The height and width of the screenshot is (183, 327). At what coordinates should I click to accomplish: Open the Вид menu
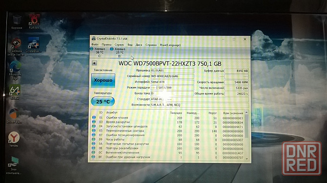click(x=130, y=45)
